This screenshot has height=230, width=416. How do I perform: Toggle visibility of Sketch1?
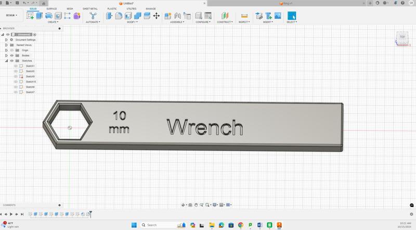pos(16,66)
